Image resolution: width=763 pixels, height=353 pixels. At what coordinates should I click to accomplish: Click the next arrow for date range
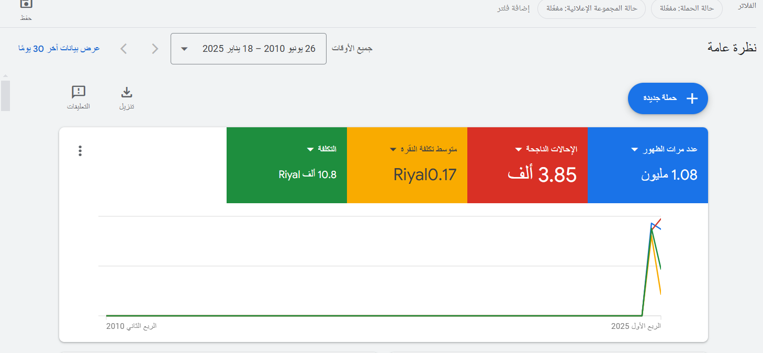(x=124, y=48)
